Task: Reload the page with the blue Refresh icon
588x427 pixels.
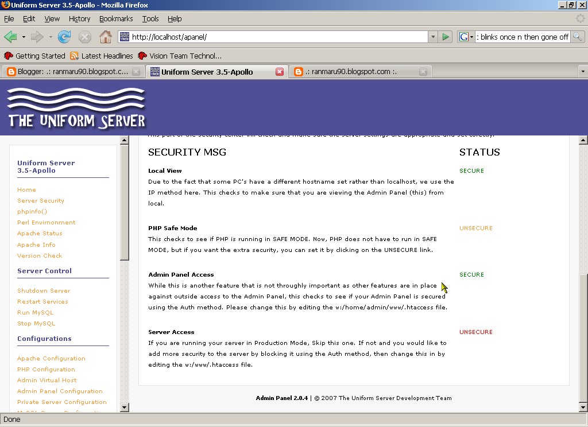Action: tap(64, 37)
